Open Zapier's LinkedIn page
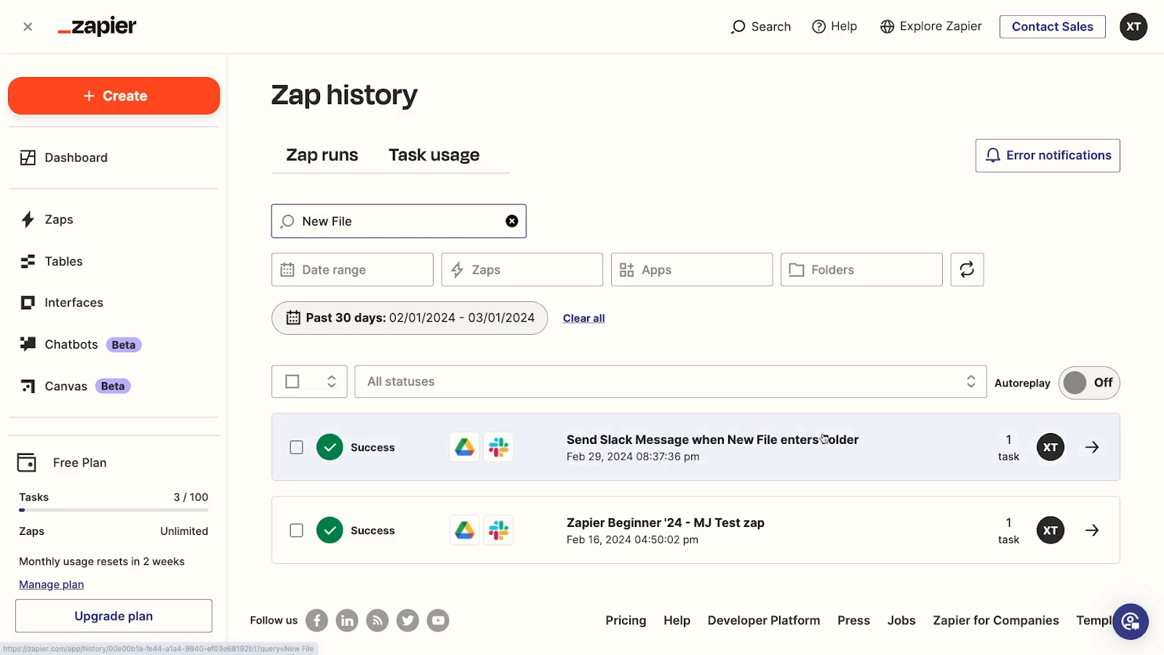The image size is (1164, 655). pos(347,621)
